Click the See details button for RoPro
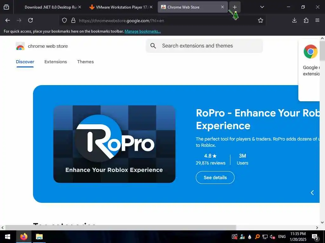The width and height of the screenshot is (325, 243). 215,178
